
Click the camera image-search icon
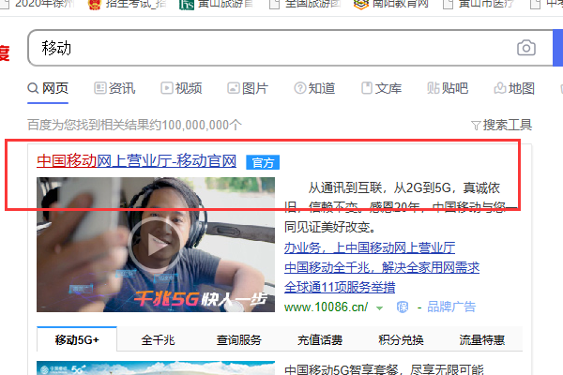click(526, 48)
